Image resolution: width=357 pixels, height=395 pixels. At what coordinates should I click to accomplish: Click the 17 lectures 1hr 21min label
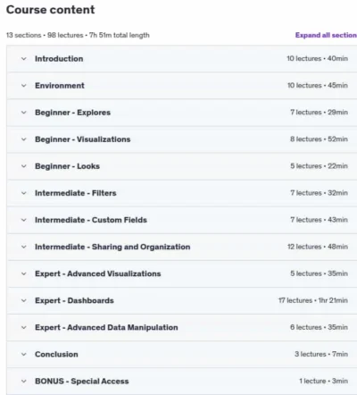pyautogui.click(x=313, y=300)
